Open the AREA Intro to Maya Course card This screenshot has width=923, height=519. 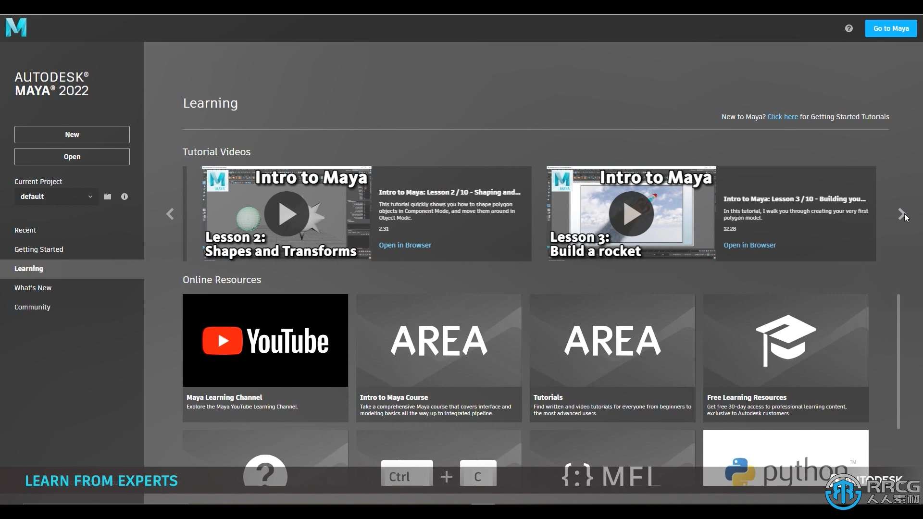click(439, 358)
